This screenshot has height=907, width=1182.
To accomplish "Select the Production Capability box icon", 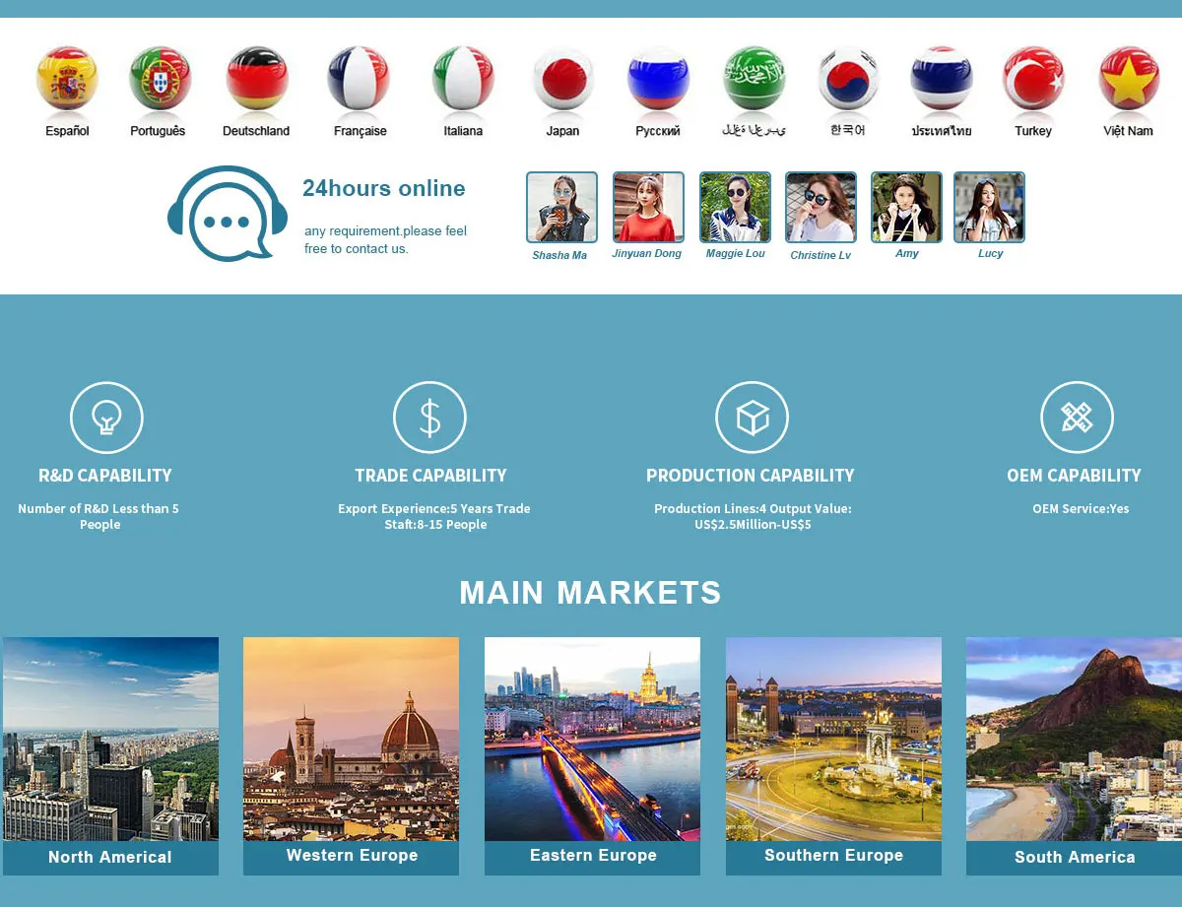I will (x=753, y=419).
